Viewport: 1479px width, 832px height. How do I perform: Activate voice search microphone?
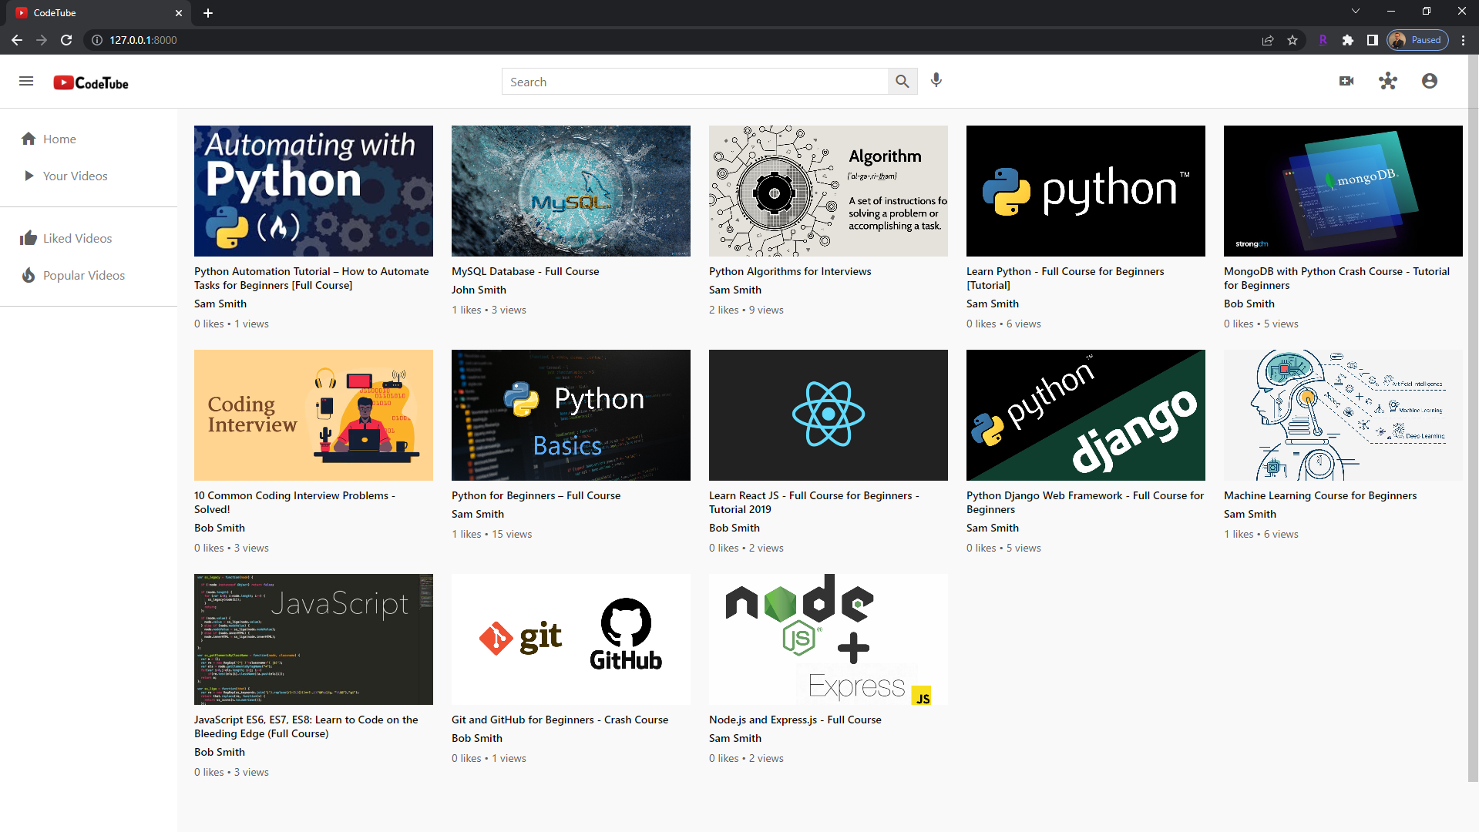(x=936, y=80)
